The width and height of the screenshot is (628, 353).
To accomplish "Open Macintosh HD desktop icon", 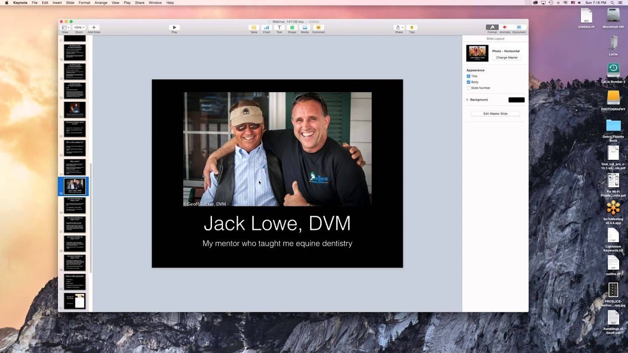I will (613, 18).
